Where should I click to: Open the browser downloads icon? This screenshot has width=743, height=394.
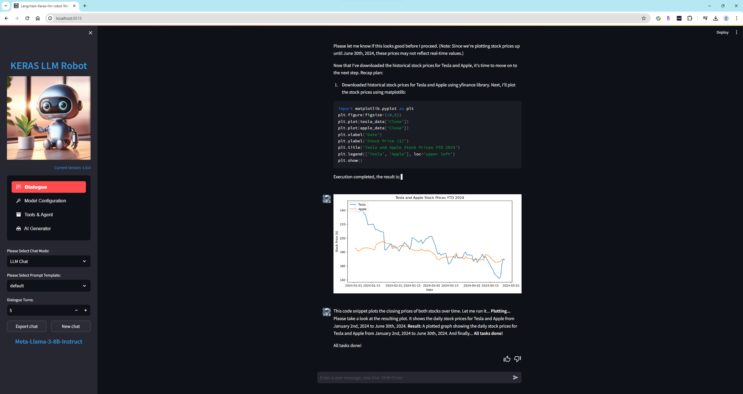[716, 18]
